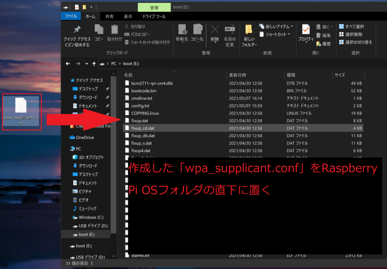This screenshot has width=387, height=269.
Task: Open Pictures (ピクチャ) in the sidebar
Action: (82, 191)
